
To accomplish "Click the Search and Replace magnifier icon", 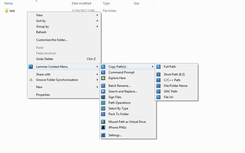I will (x=103, y=91).
